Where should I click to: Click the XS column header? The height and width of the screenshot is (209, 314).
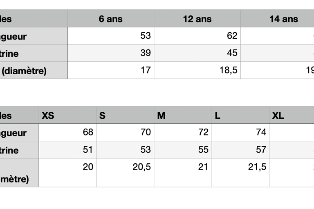point(68,115)
